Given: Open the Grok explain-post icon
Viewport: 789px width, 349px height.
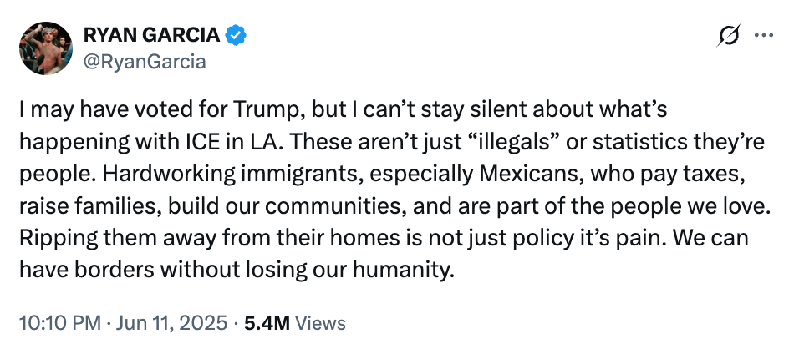Looking at the screenshot, I should point(729,35).
